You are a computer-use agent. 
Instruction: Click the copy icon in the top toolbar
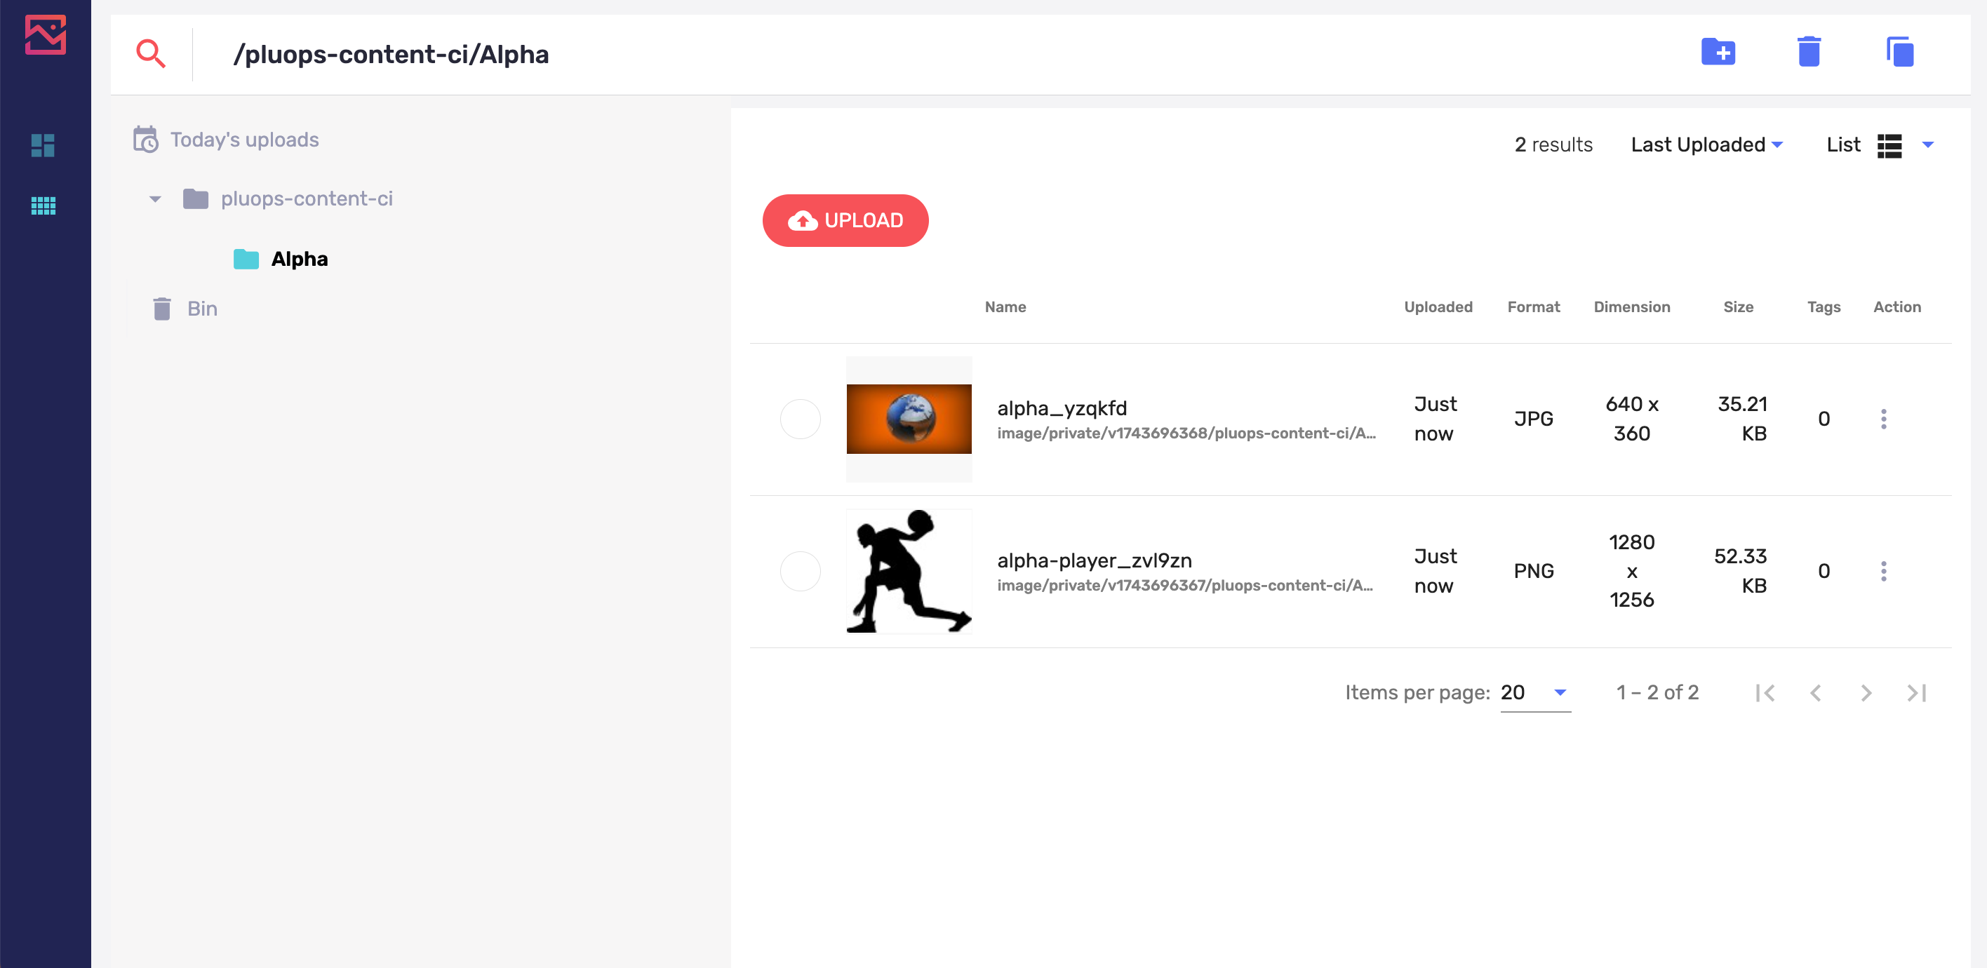coord(1899,52)
